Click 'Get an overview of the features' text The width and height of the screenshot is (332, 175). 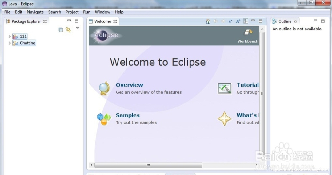[149, 92]
